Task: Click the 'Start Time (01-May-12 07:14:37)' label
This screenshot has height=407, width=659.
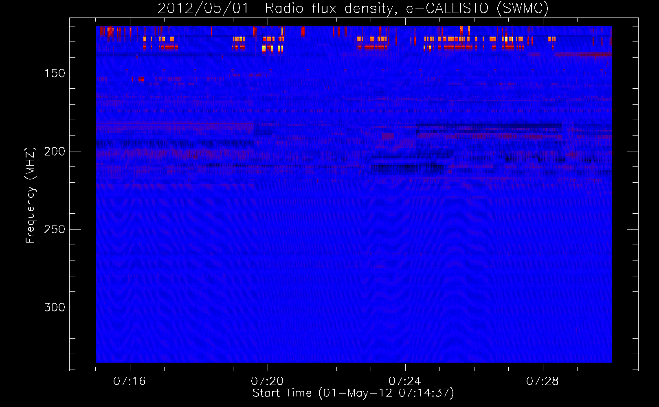Action: pos(353,393)
